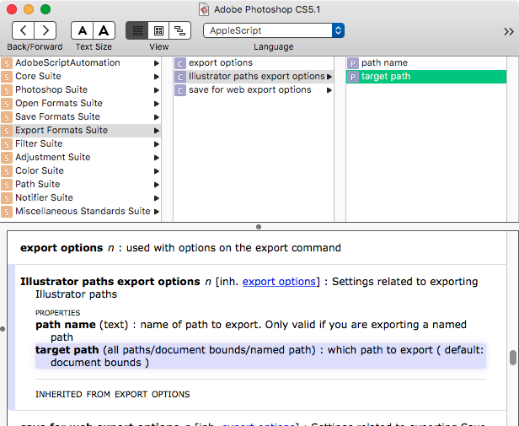
Task: Click C icon beside Illustrator paths export options
Action: click(x=180, y=77)
